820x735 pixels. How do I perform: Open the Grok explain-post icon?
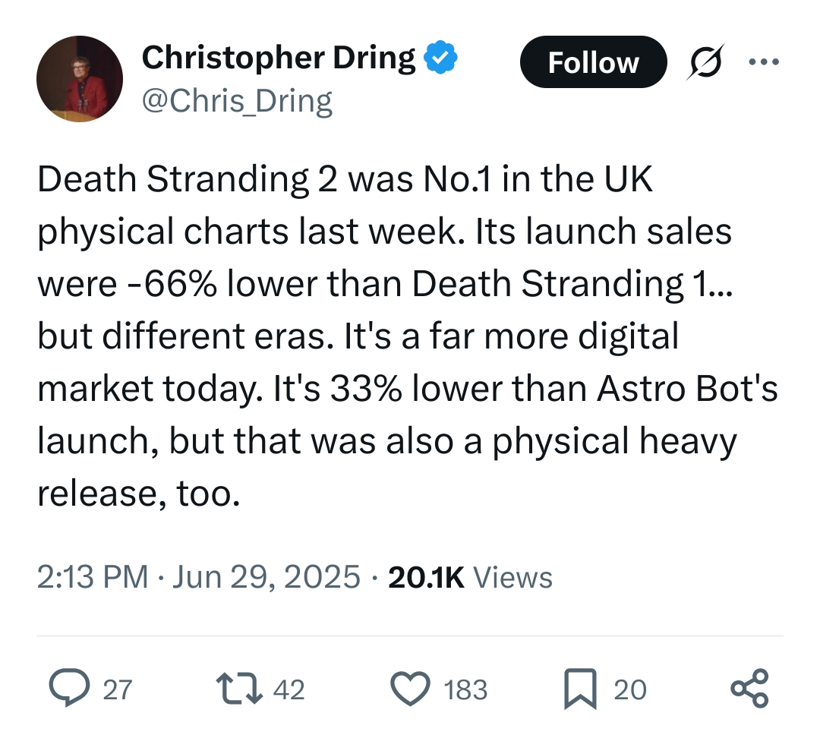[x=705, y=62]
